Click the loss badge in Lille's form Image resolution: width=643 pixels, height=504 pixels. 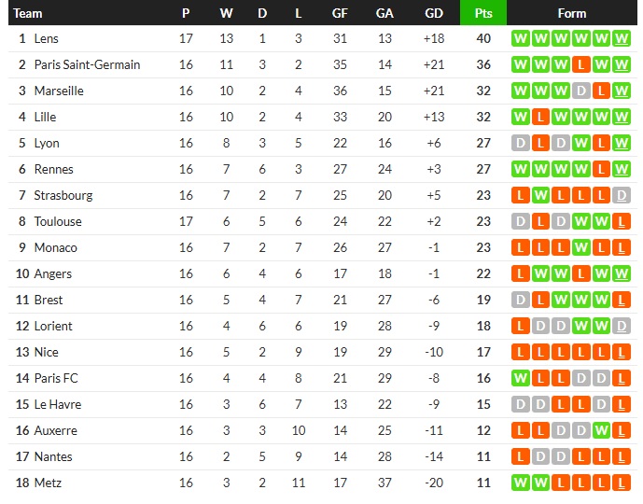(540, 117)
